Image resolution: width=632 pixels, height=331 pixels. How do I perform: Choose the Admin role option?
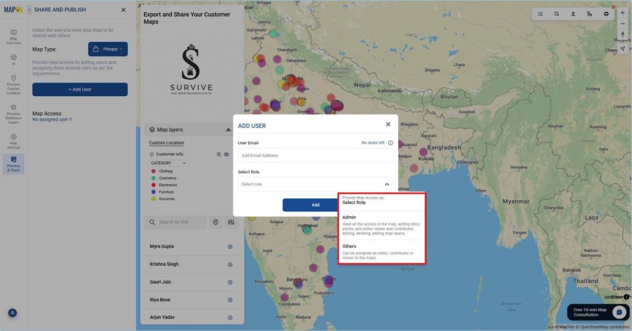click(x=381, y=226)
